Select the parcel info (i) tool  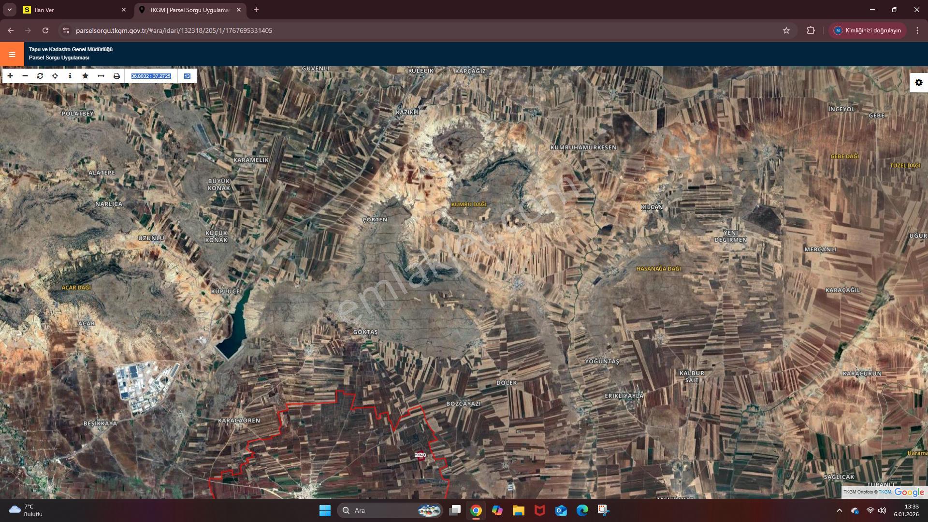70,76
